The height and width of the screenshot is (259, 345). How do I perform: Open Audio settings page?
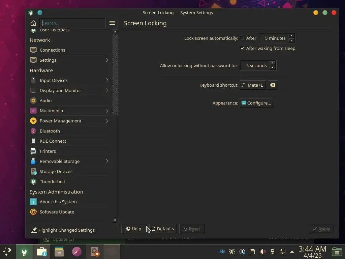69,100
